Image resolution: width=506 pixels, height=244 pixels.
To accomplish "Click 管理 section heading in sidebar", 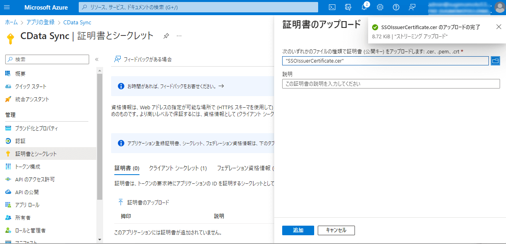I will (10, 115).
